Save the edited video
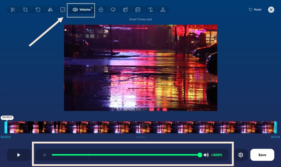This screenshot has height=167, width=281. [x=262, y=155]
